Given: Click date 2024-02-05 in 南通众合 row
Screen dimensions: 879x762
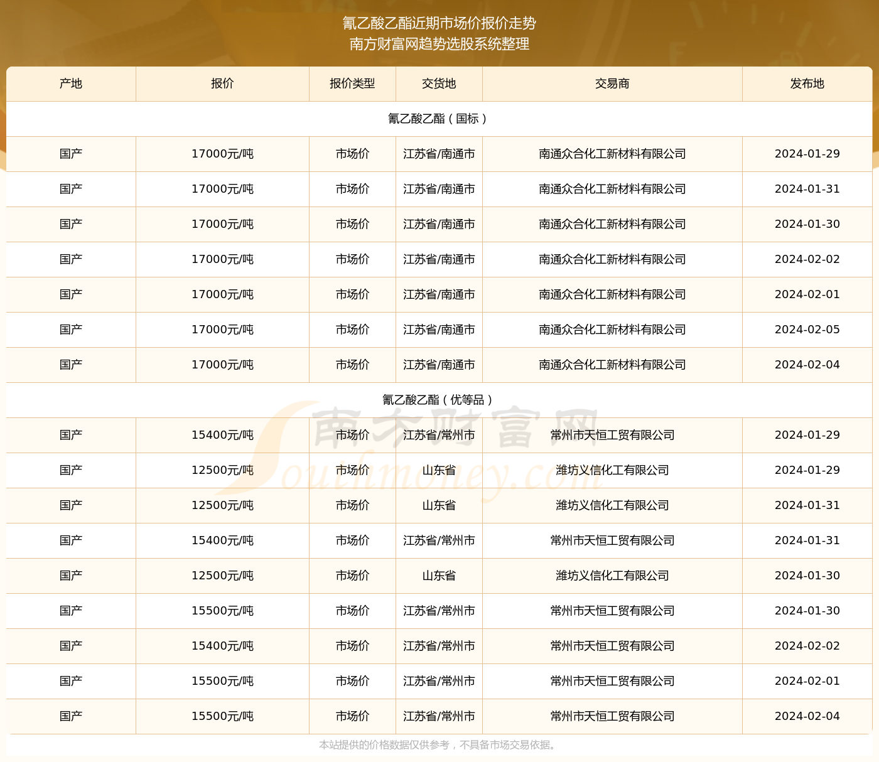Looking at the screenshot, I should 807,330.
